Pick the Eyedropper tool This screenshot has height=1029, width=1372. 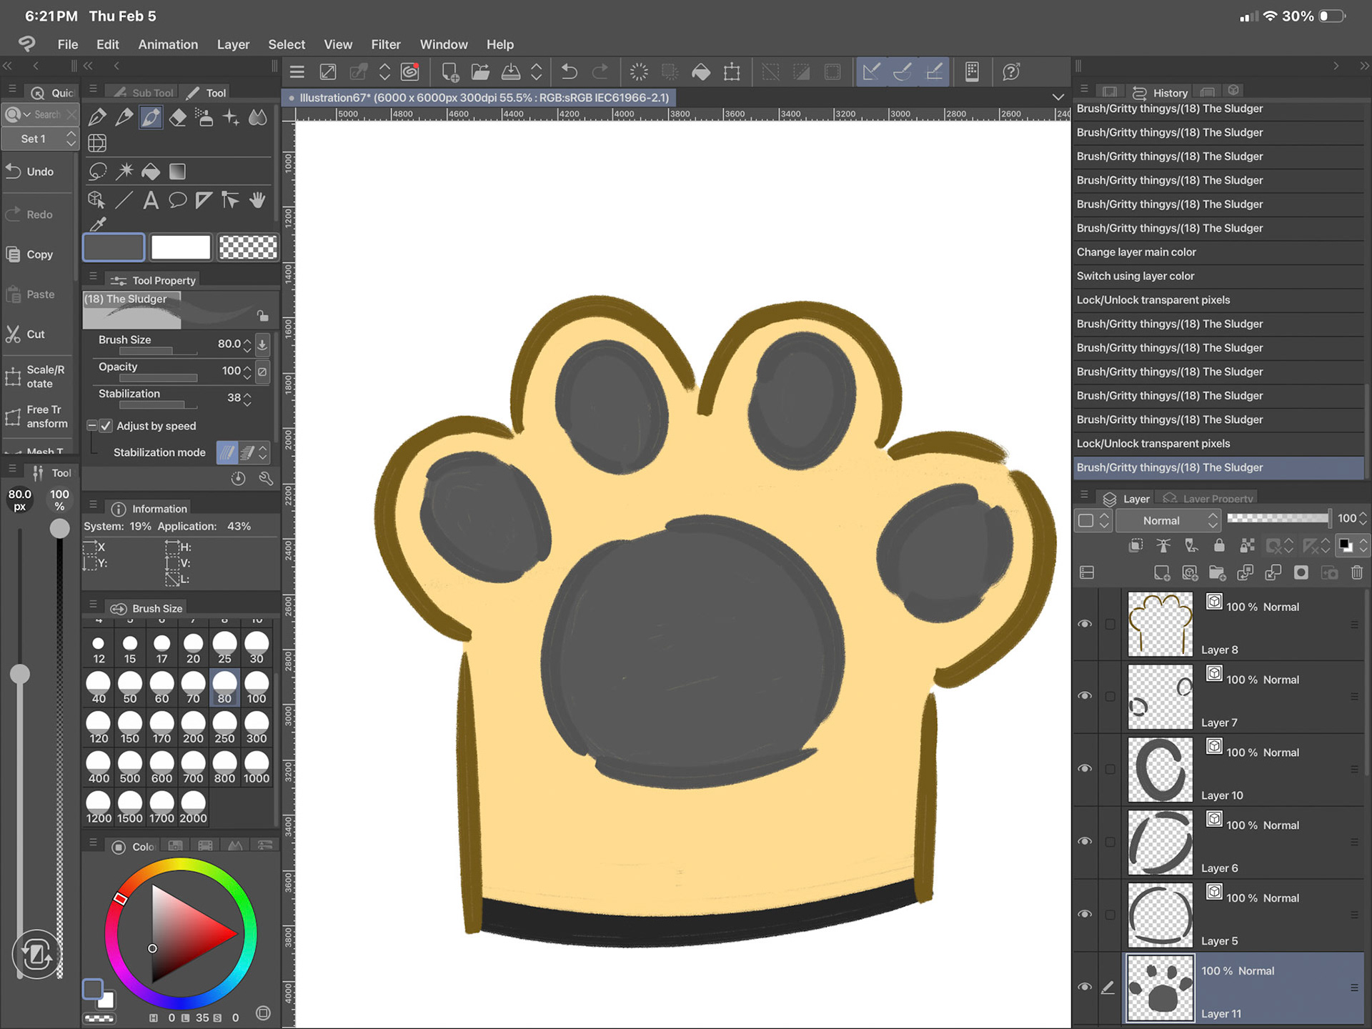coord(98,225)
